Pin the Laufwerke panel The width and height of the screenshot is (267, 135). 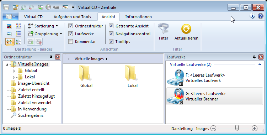tap(254, 57)
